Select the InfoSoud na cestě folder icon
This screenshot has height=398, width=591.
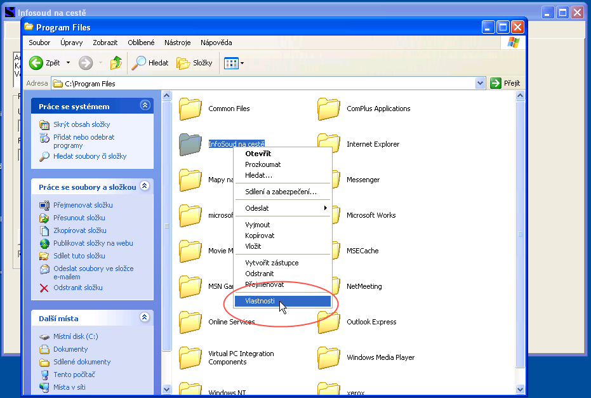click(190, 144)
